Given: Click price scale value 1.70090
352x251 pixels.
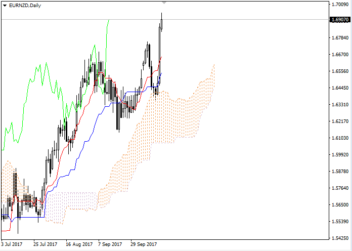Looking at the screenshot, I should coord(340,4).
